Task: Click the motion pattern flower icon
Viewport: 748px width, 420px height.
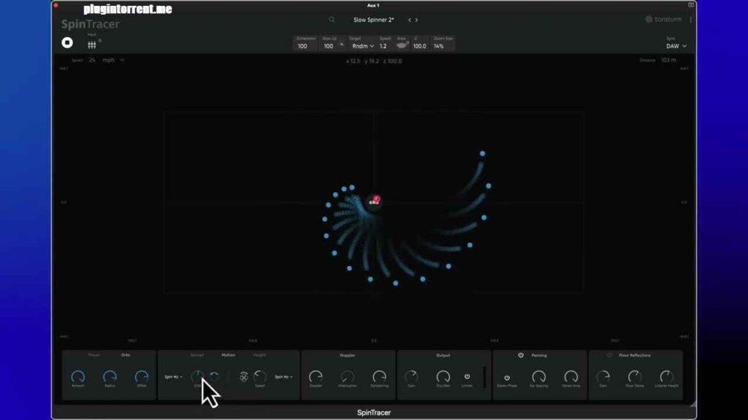Action: click(x=243, y=377)
